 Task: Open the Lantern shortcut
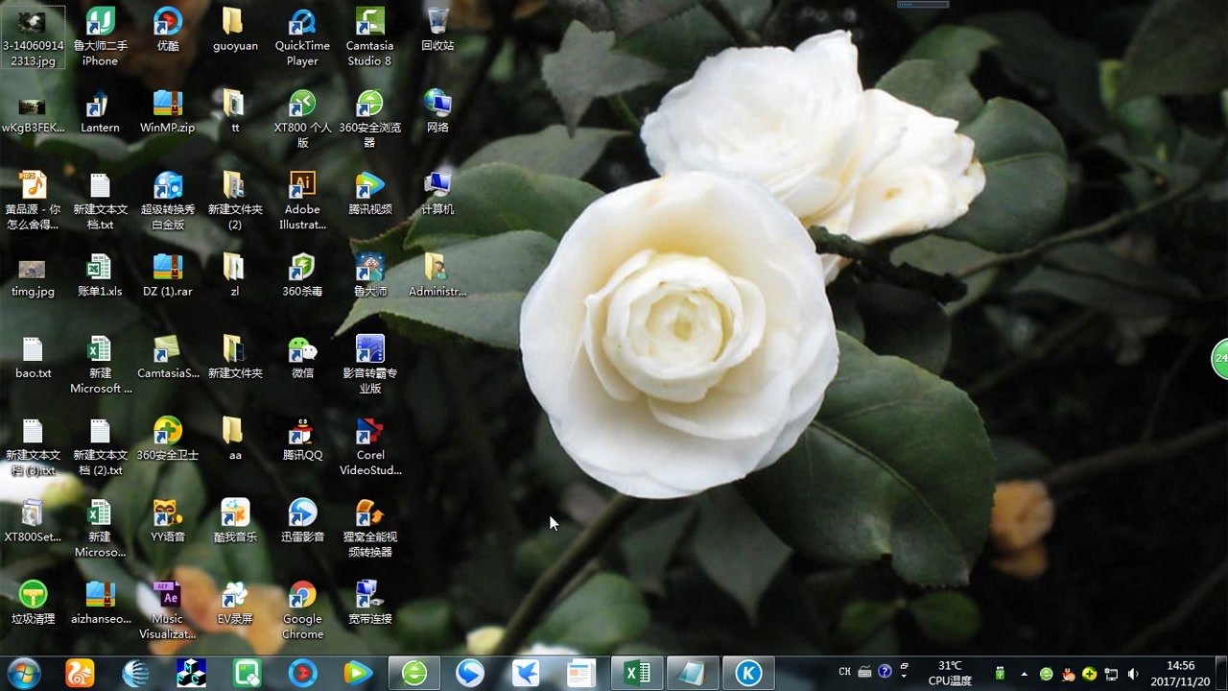pos(100,111)
